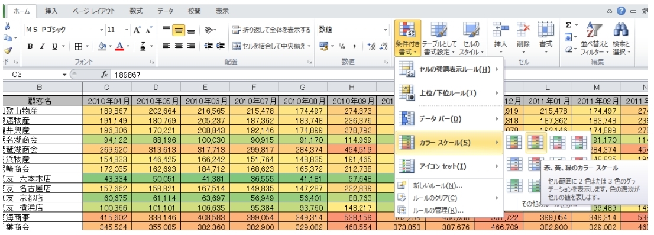The height and width of the screenshot is (235, 654).
Task: Decrease the indent
Action: (208, 46)
